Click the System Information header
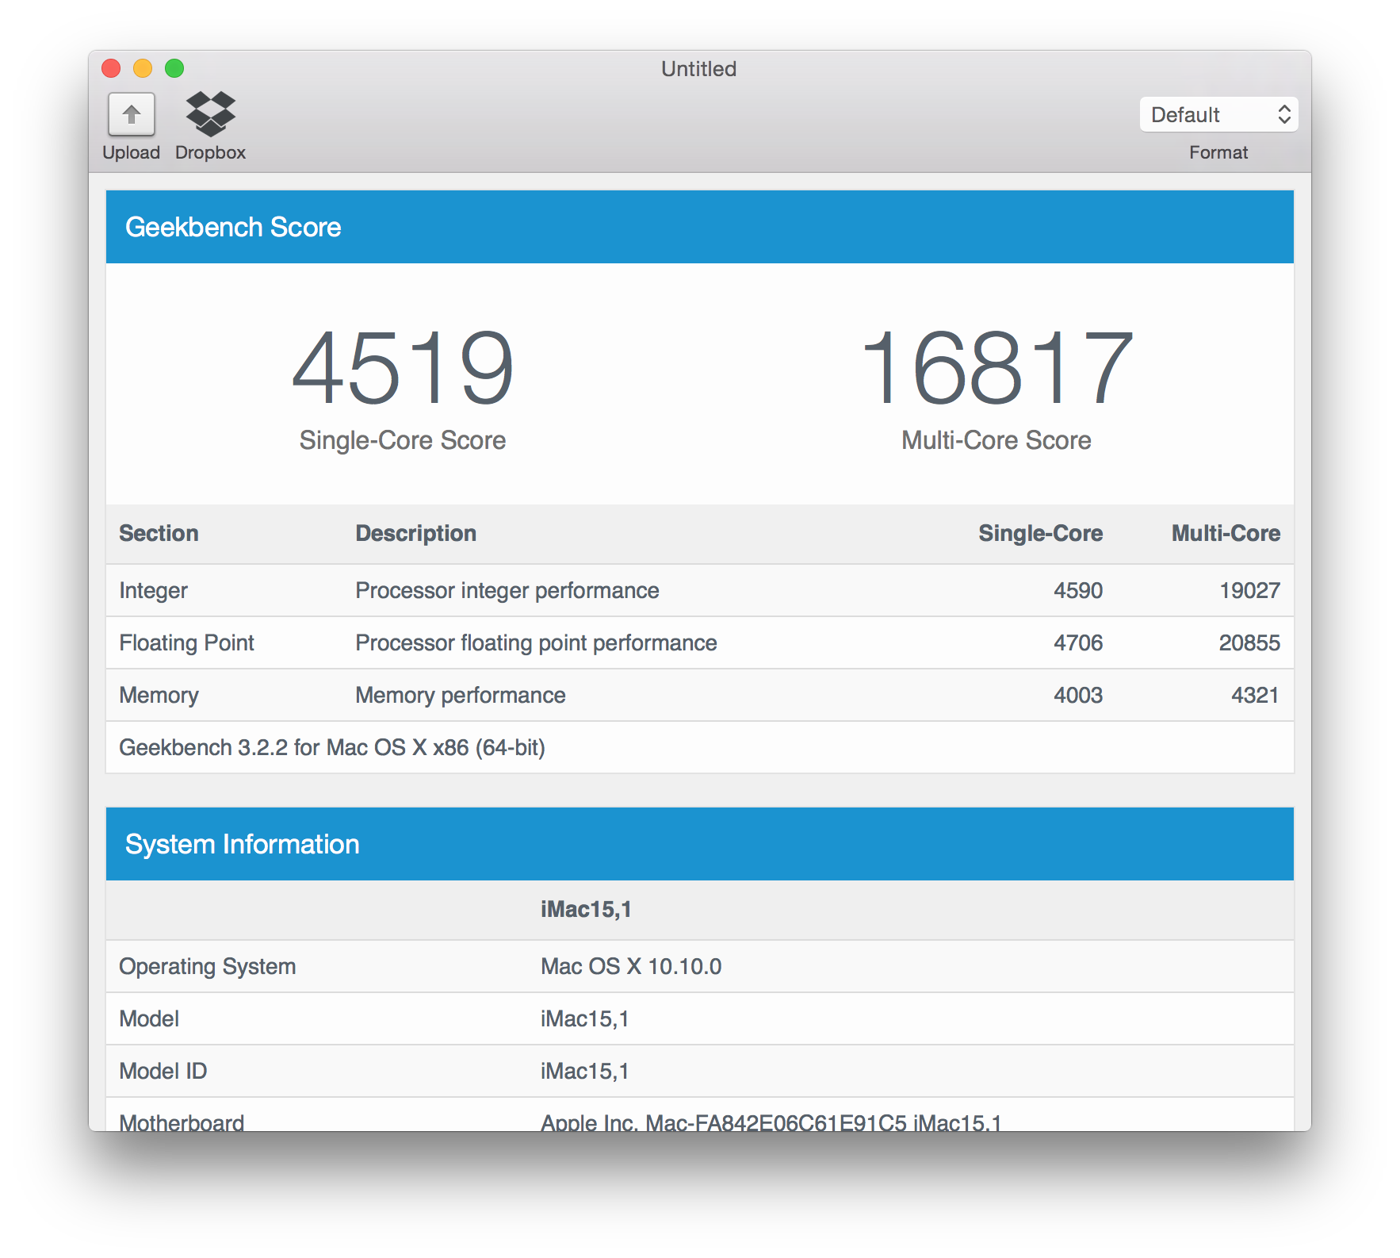The height and width of the screenshot is (1258, 1400). point(699,844)
